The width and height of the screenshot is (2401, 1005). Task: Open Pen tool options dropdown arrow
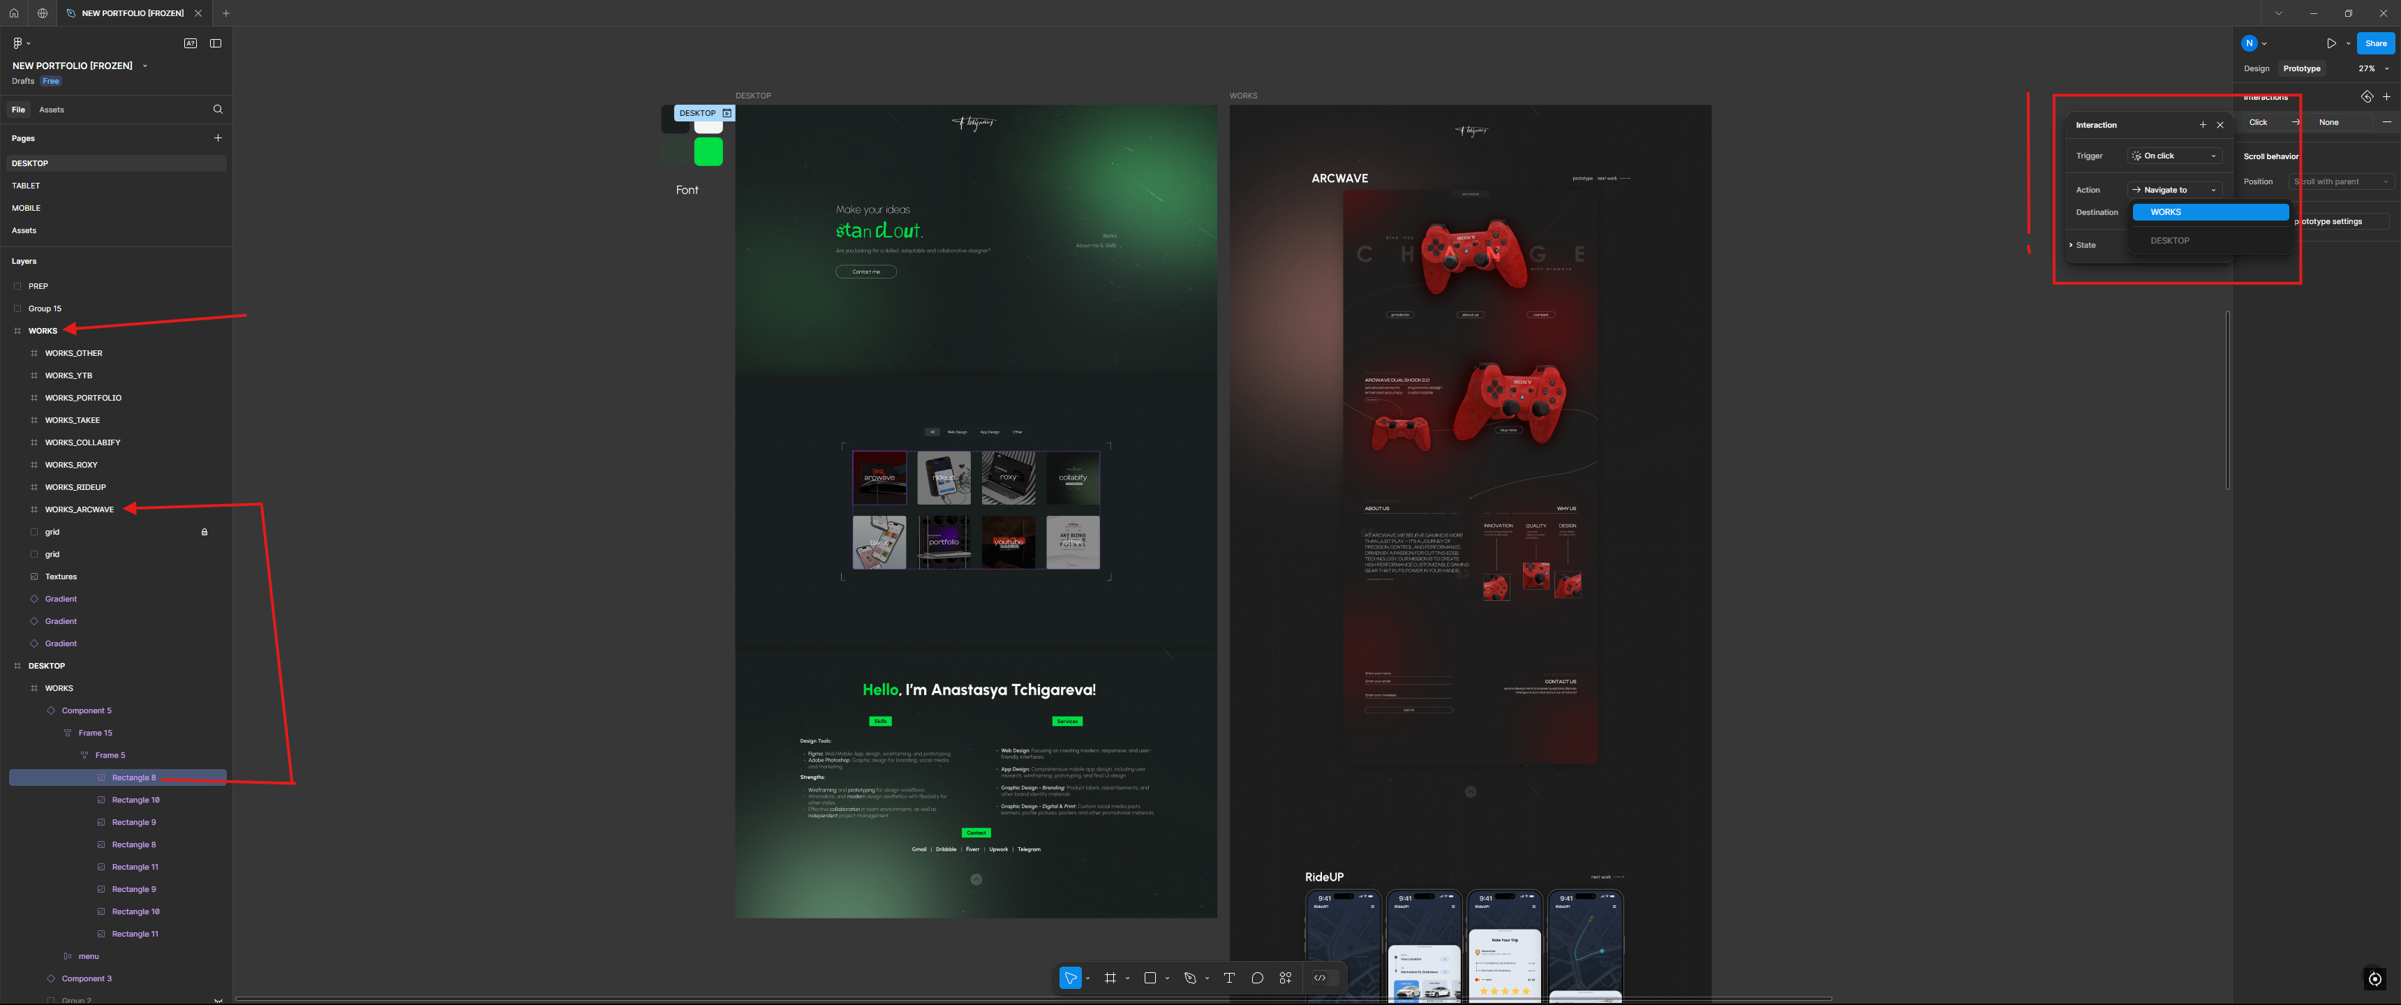coord(1207,979)
